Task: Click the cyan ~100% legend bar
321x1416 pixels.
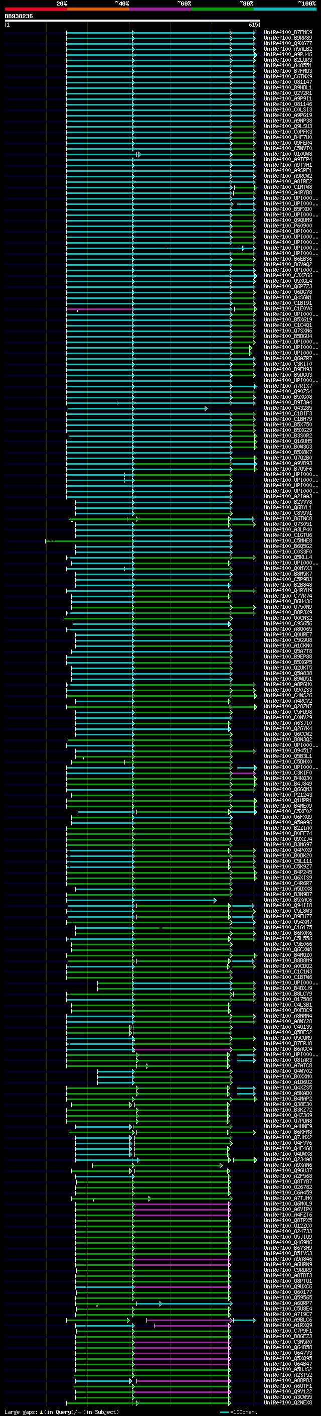Action: click(285, 9)
